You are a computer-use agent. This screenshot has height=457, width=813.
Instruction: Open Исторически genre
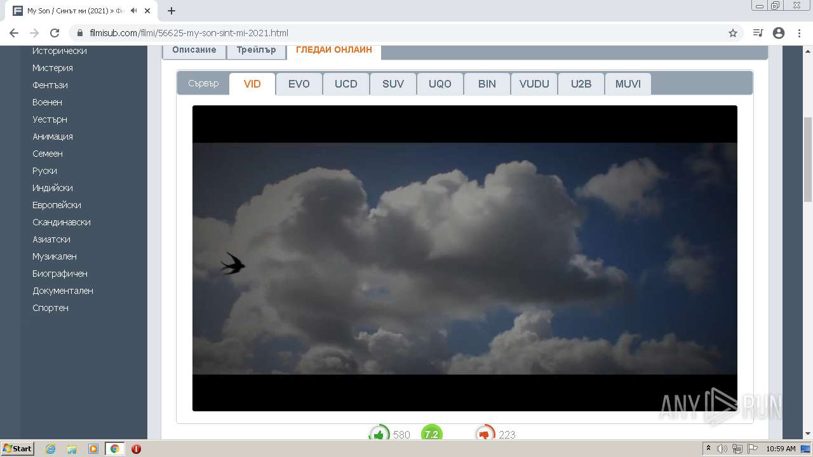tap(60, 51)
